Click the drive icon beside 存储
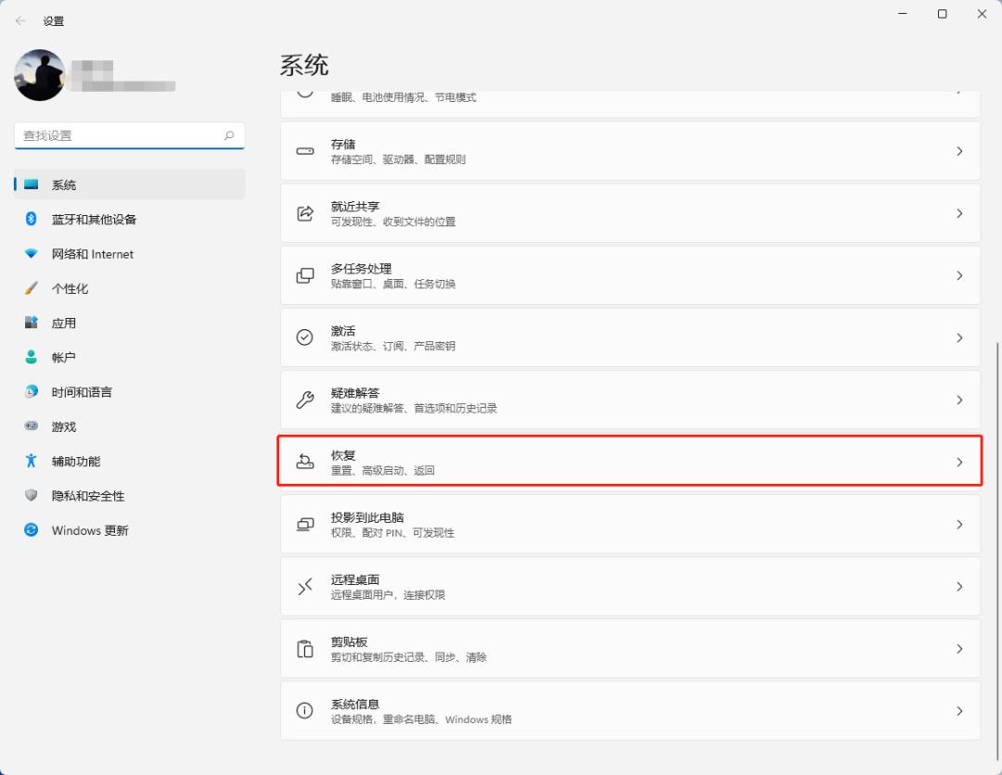The height and width of the screenshot is (775, 1002). [x=304, y=151]
